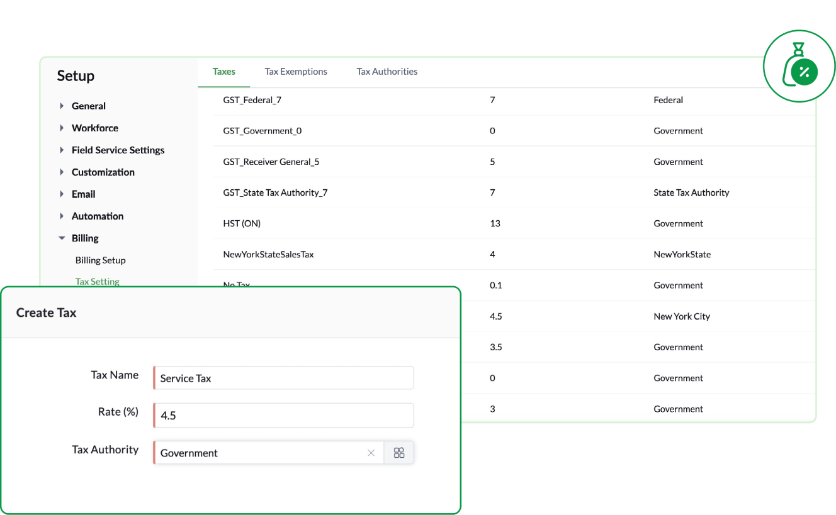Open the NewYorkStateSalesTax row
This screenshot has height=515, width=836.
[514, 255]
